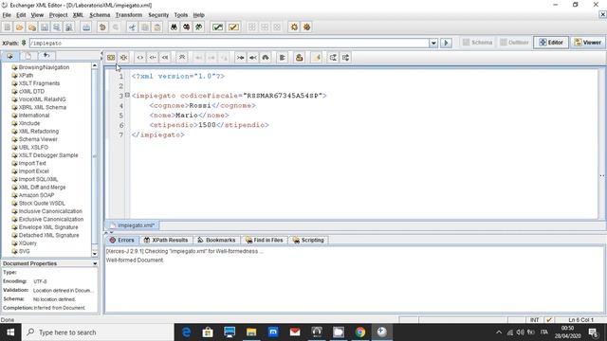Open the File menu
The height and width of the screenshot is (341, 607).
pyautogui.click(x=7, y=15)
